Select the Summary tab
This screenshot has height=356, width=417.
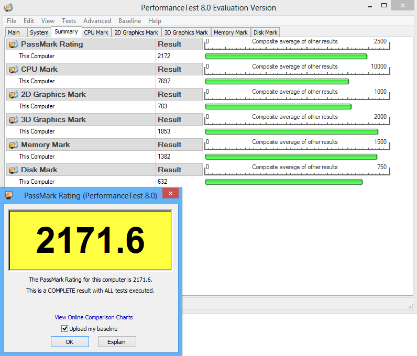pyautogui.click(x=66, y=31)
